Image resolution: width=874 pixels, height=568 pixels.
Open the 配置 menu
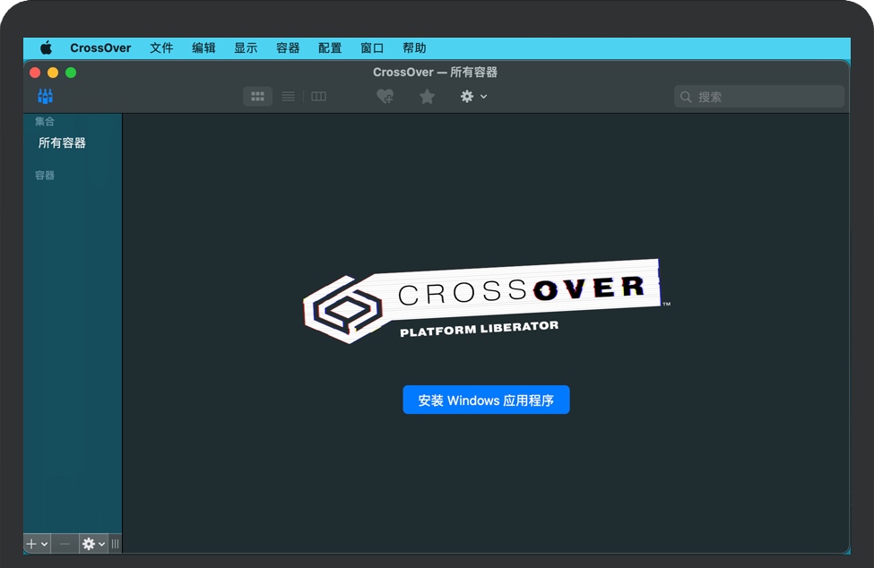click(x=330, y=48)
